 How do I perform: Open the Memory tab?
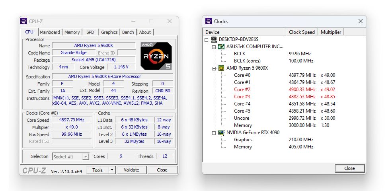72,32
